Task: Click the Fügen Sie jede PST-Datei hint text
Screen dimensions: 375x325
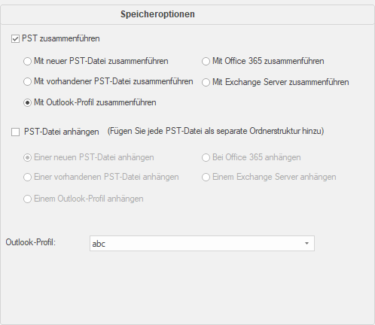Action: tap(215, 131)
